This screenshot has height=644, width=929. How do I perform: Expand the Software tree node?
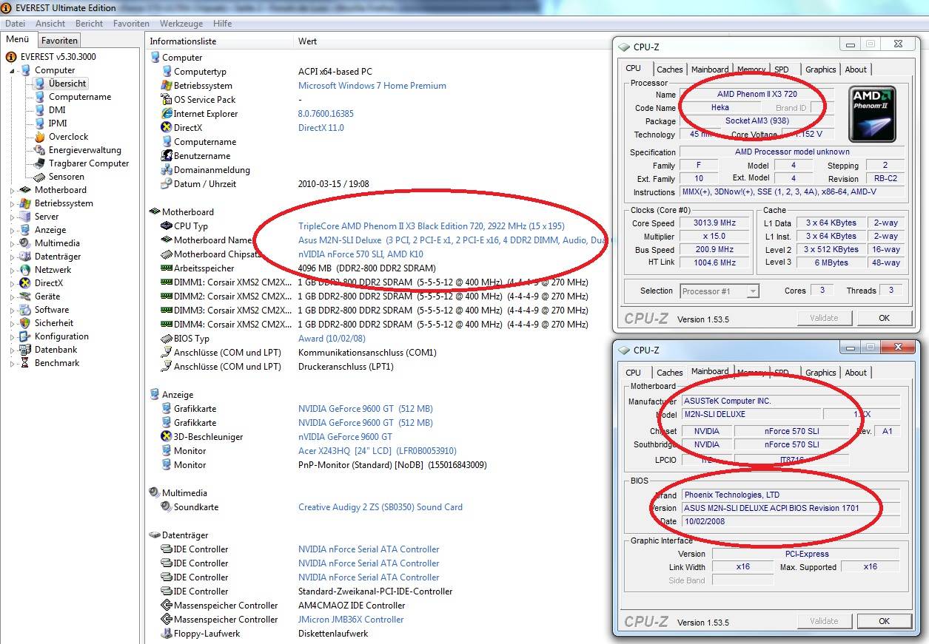(x=13, y=310)
